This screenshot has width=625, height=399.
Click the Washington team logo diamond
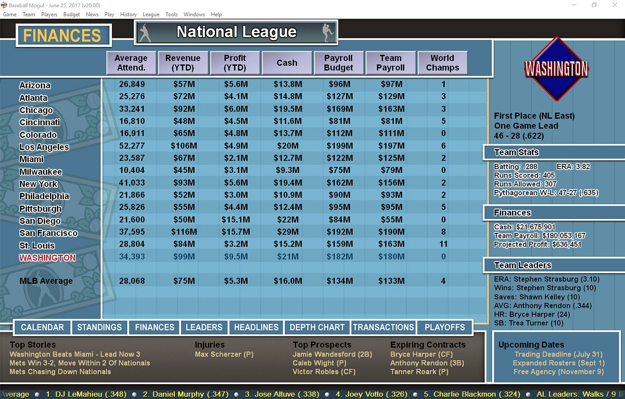click(556, 69)
